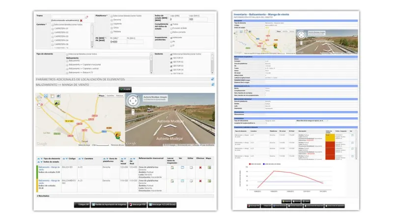
Task: Open first inspection's Ver icon in Inventario panel
Action: pos(352,136)
